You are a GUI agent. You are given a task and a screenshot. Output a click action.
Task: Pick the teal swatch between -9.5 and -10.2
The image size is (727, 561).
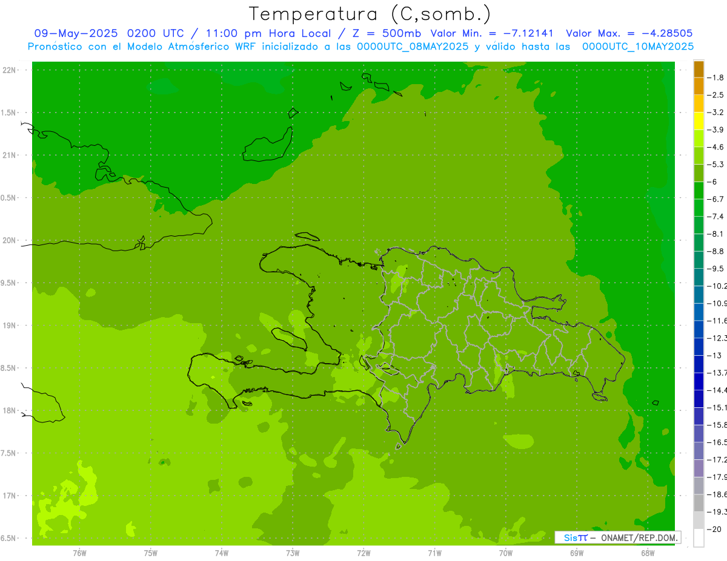(x=699, y=277)
